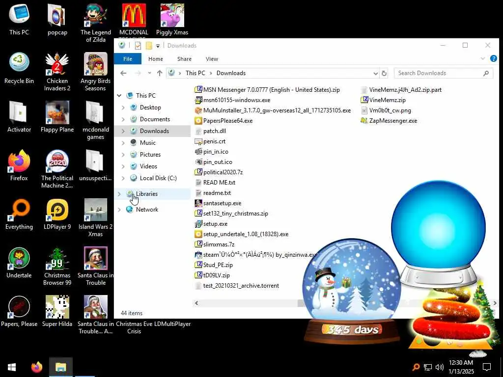Select the santasetup.exe file
Screen dimensions: 503x377
point(218,203)
